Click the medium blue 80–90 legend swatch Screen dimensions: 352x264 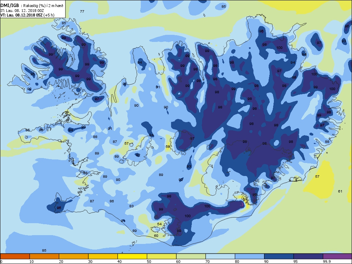point(250,256)
